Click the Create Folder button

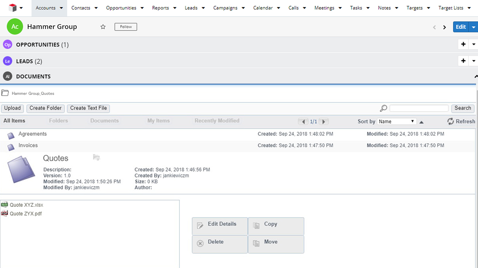point(45,108)
